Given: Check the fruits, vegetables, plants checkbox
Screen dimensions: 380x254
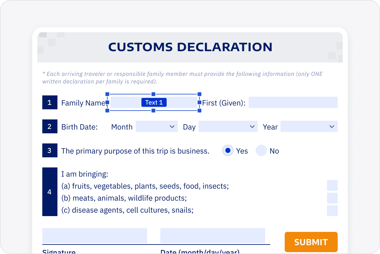Looking at the screenshot, I should coord(332,185).
